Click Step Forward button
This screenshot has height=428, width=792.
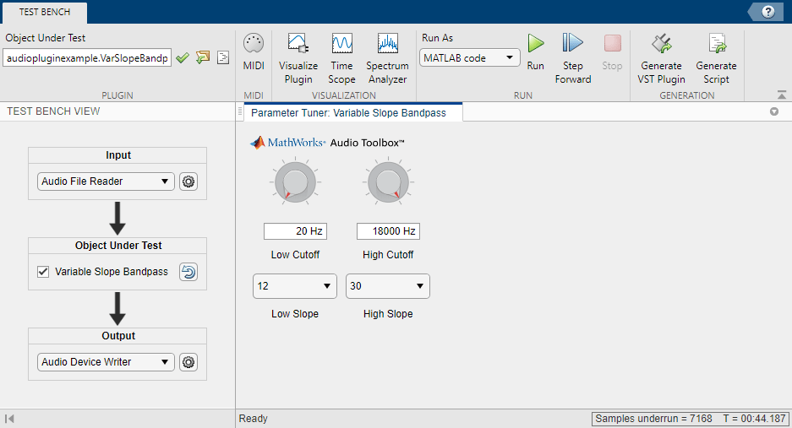(573, 58)
